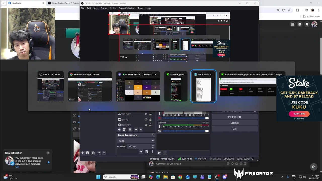This screenshot has width=322, height=181.
Task: Open Facebook Messenger icon
Action: [x=300, y=24]
